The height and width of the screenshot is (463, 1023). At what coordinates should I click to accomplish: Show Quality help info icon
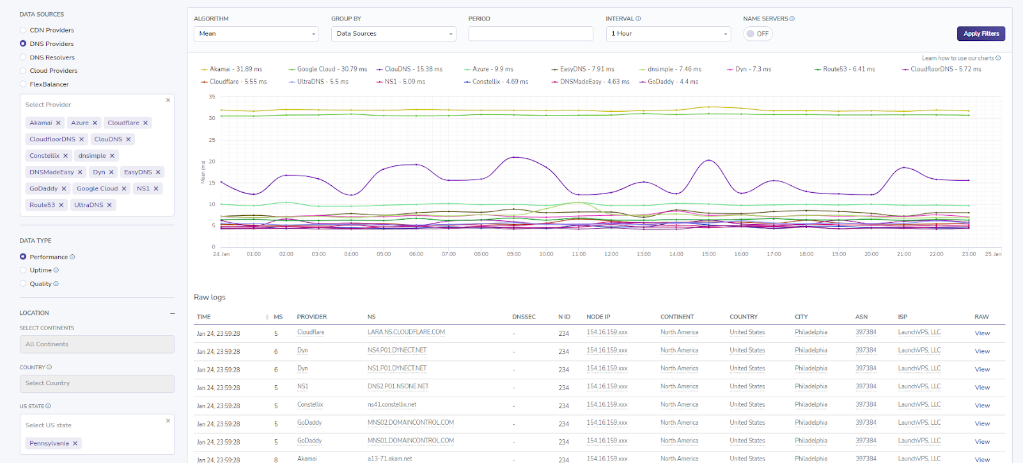[56, 284]
